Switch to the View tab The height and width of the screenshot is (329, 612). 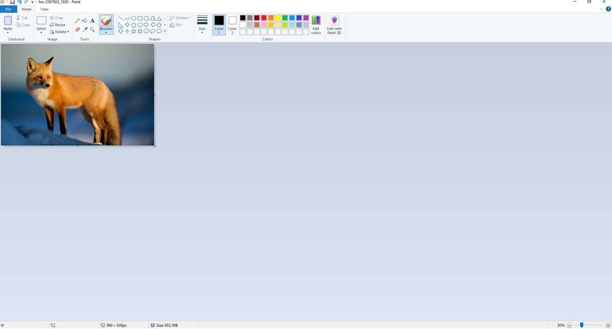[x=45, y=9]
